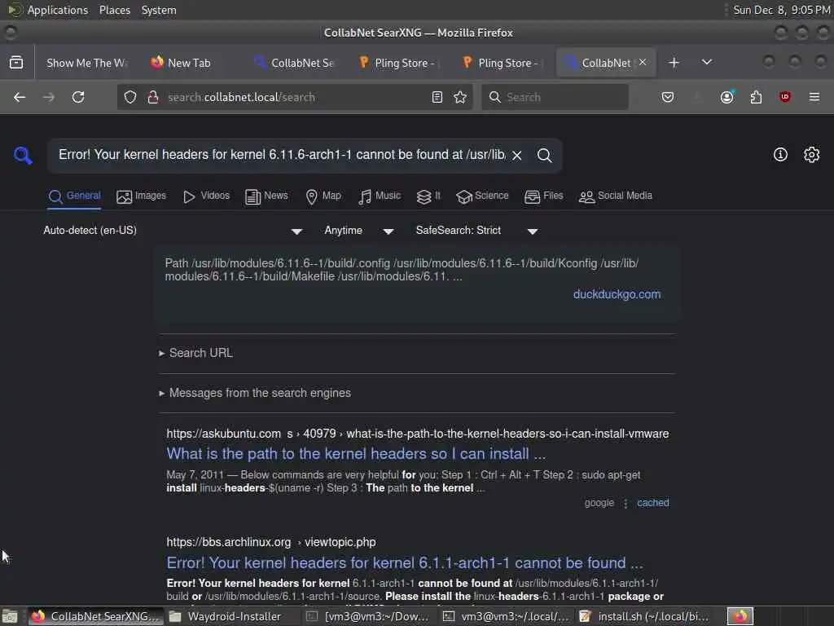Open the System menu
834x626 pixels.
[x=159, y=10]
